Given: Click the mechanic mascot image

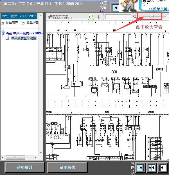Looking at the screenshot, I should click(x=129, y=6).
